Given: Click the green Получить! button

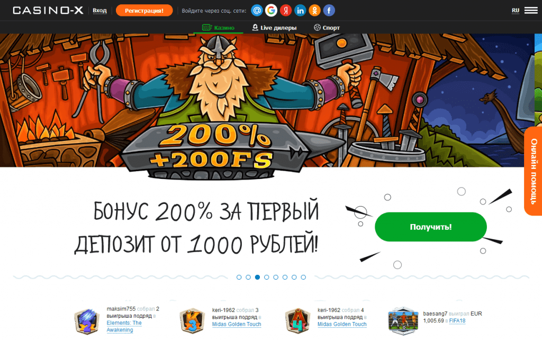Looking at the screenshot, I should click(431, 227).
